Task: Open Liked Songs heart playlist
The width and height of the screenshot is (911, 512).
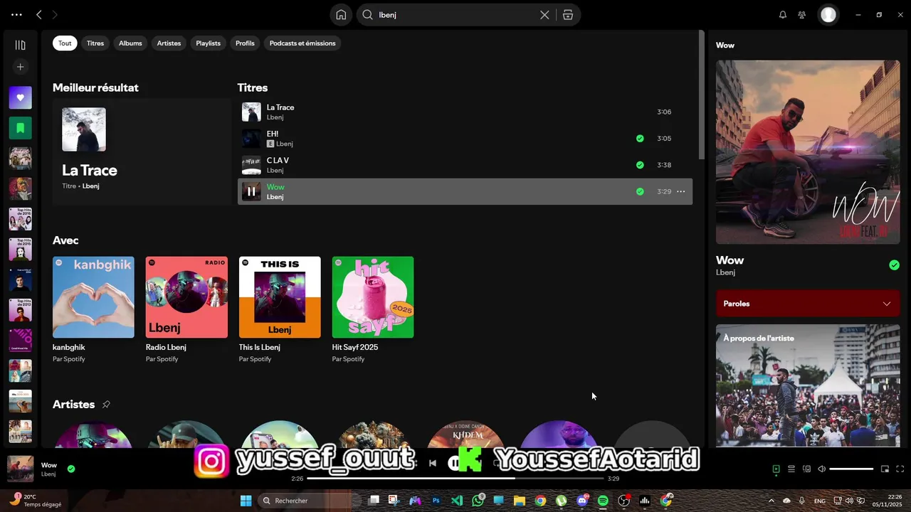Action: pyautogui.click(x=20, y=97)
